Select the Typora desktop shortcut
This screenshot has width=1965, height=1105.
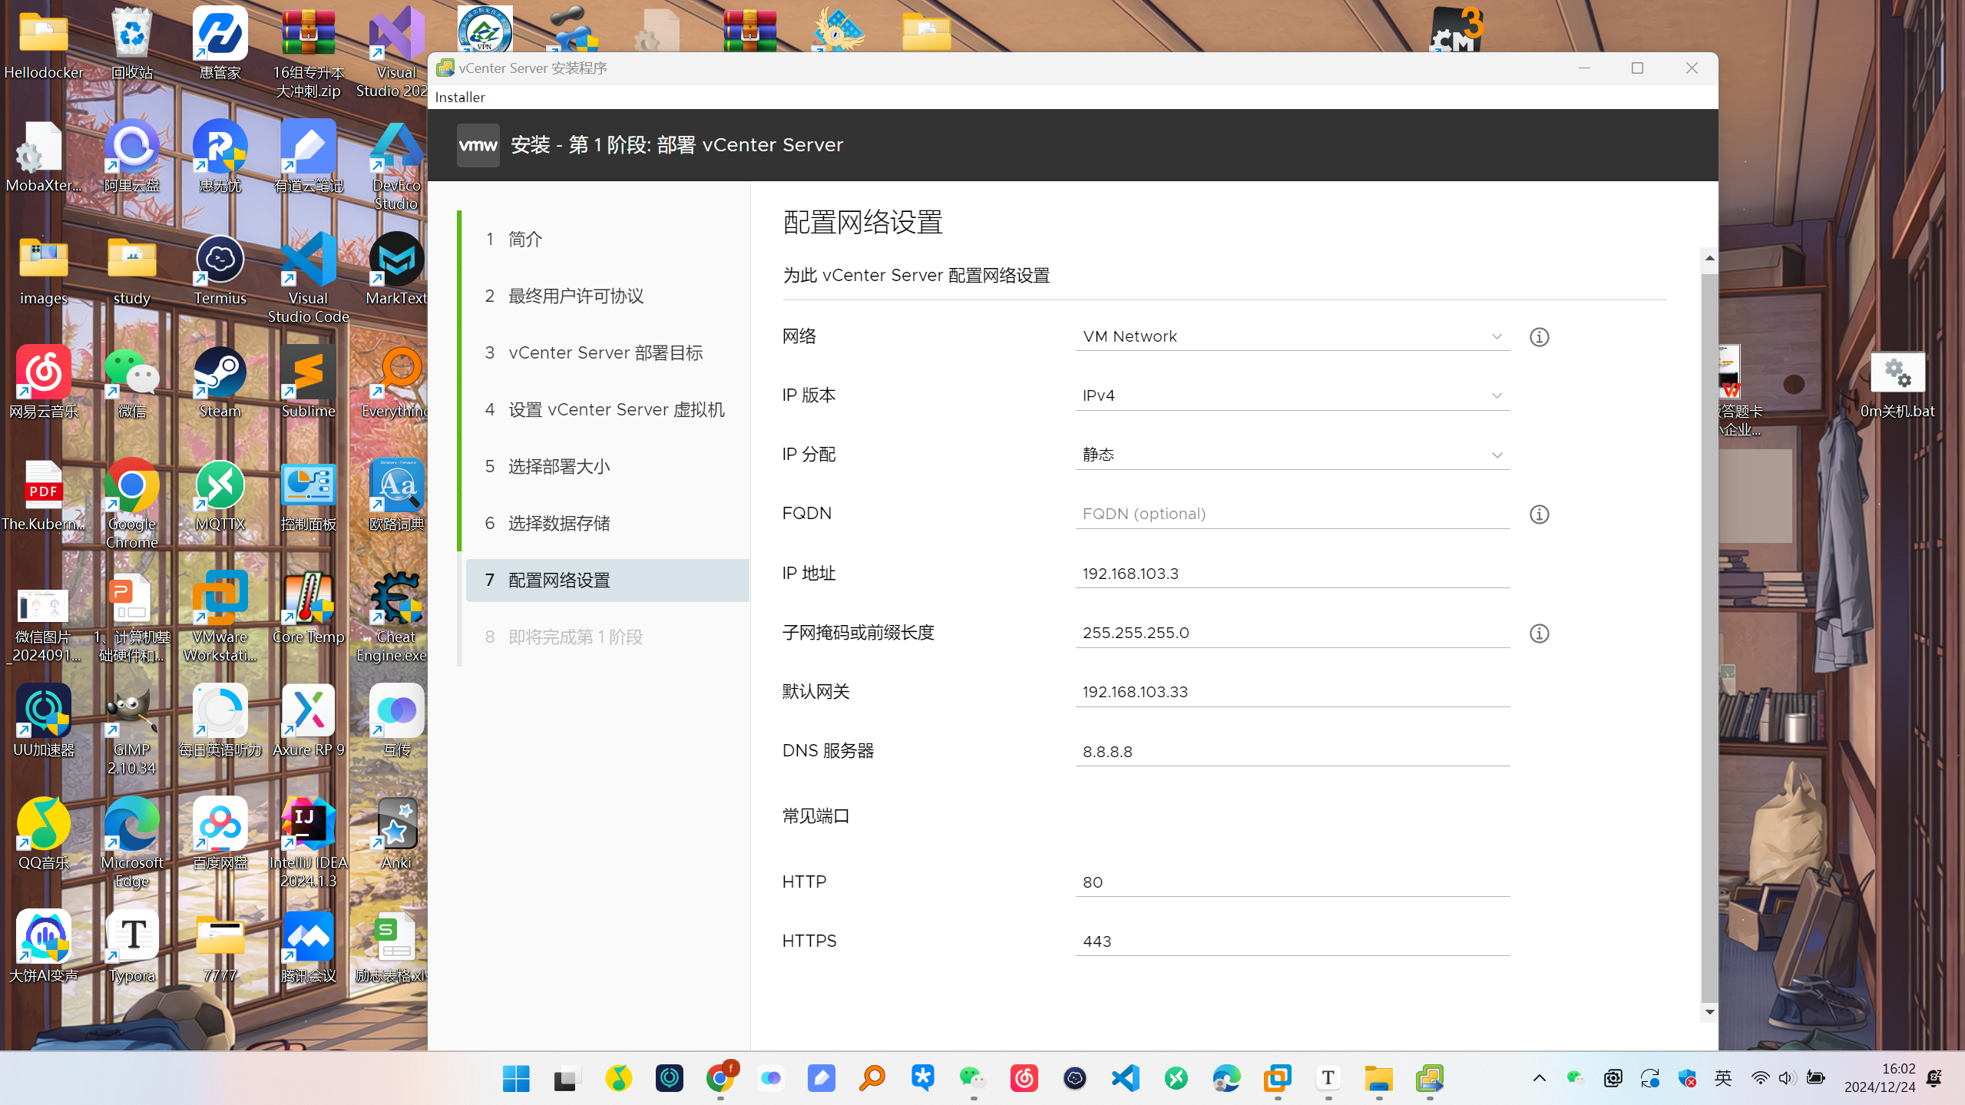tap(132, 948)
